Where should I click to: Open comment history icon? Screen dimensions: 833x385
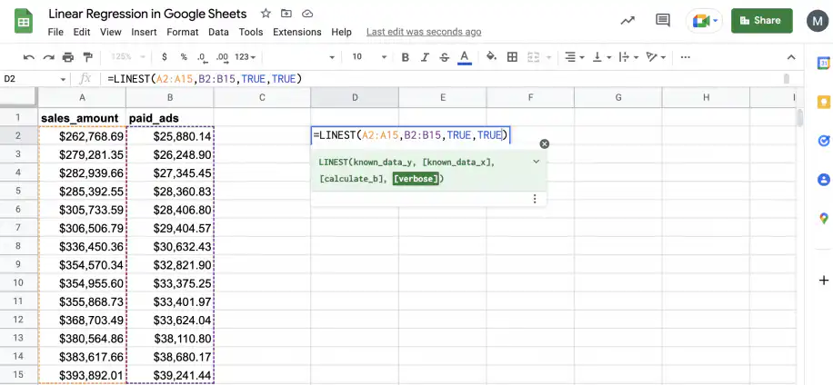pos(662,21)
